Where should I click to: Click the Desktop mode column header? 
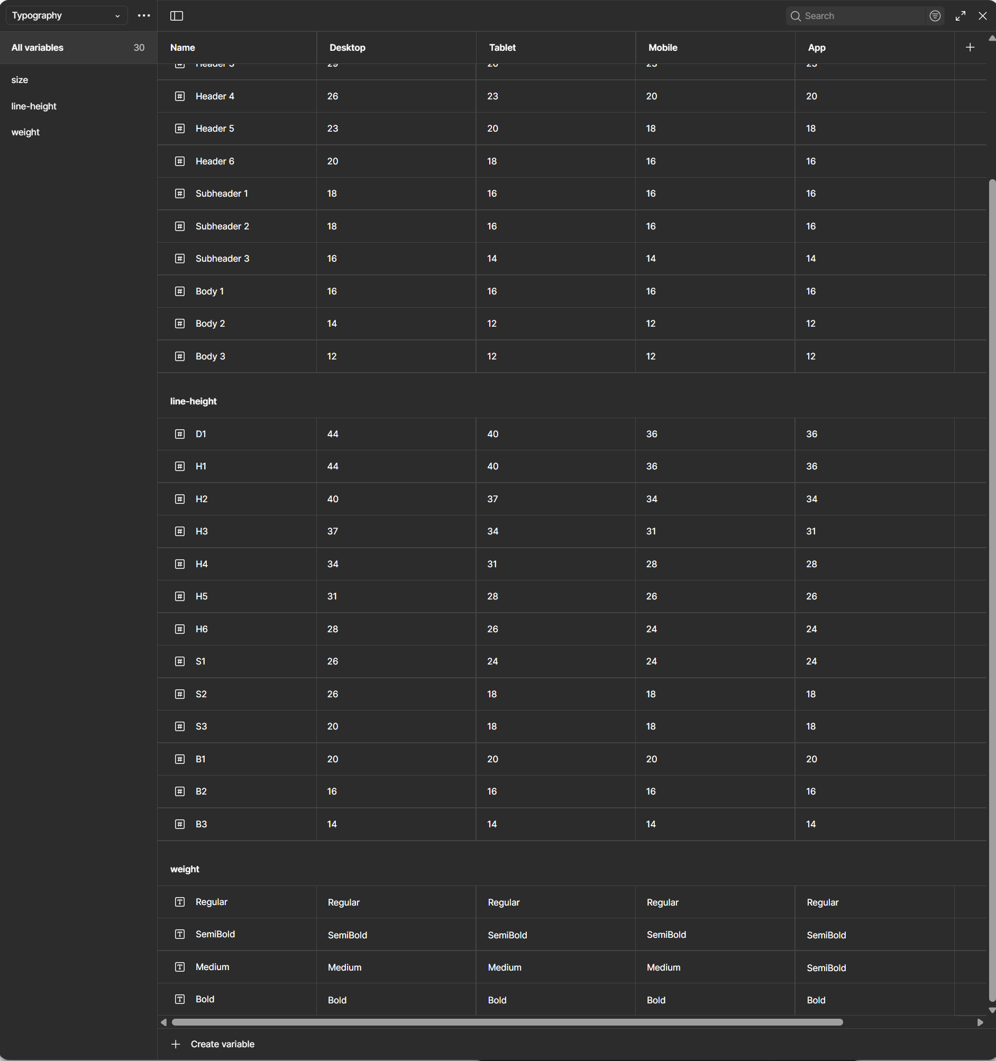point(347,48)
